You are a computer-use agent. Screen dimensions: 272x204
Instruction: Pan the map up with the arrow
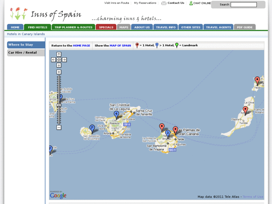point(59,54)
